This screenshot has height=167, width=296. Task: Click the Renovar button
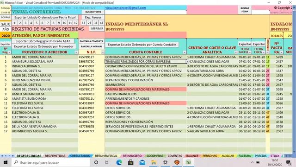click(x=6, y=8)
